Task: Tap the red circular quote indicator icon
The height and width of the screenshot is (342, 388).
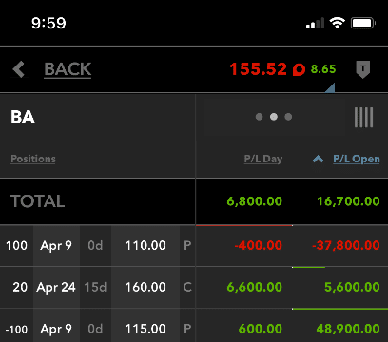Action: [x=299, y=69]
